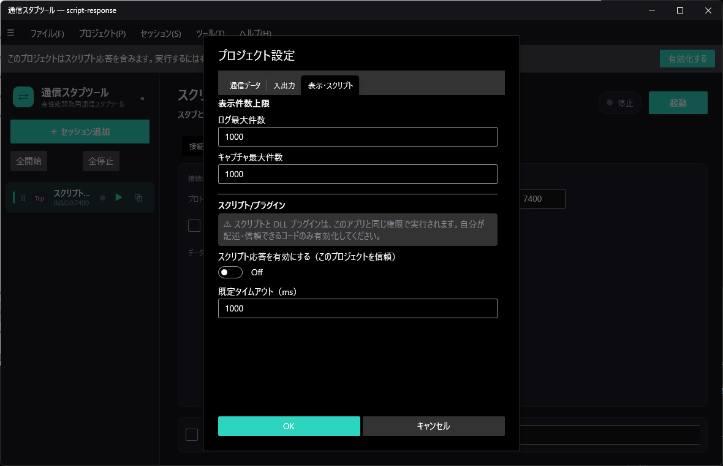This screenshot has width=723, height=466.
Task: Click the 0.0.0.0:7400 address text
Action: coord(72,203)
